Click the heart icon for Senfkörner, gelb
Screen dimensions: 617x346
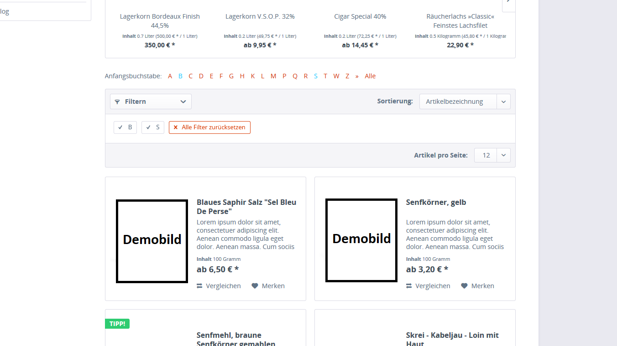tap(465, 286)
